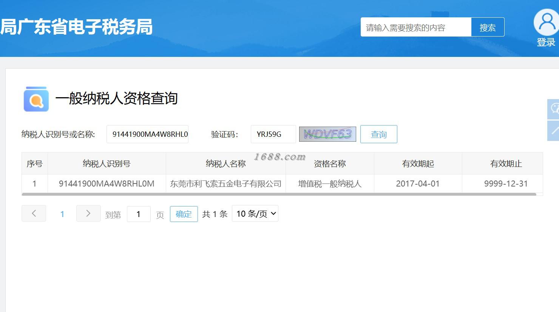Click the 纳税人识别号 column header
The image size is (559, 312).
coord(107,164)
